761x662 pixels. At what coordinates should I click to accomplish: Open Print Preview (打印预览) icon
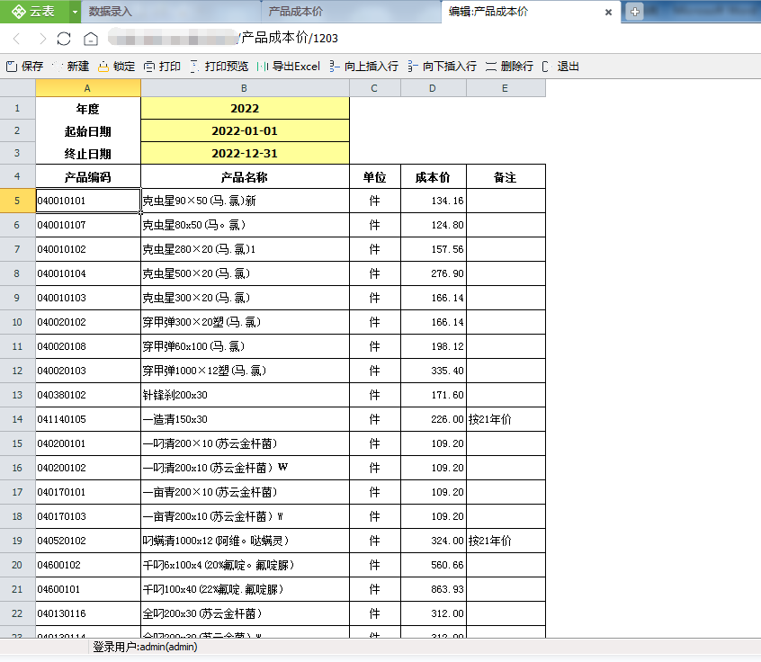click(194, 67)
